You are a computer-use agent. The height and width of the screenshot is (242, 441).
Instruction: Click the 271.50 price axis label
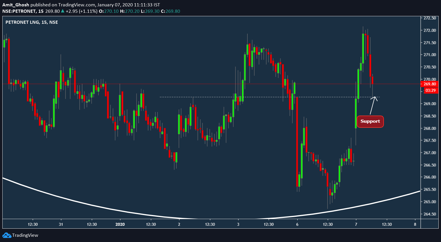tap(430, 43)
